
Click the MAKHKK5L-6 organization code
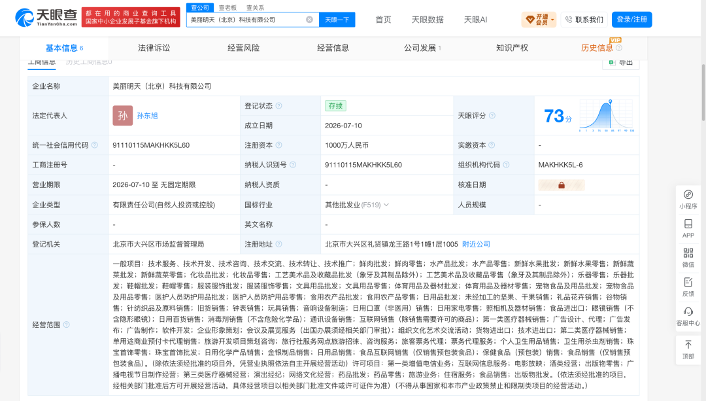[x=561, y=165]
